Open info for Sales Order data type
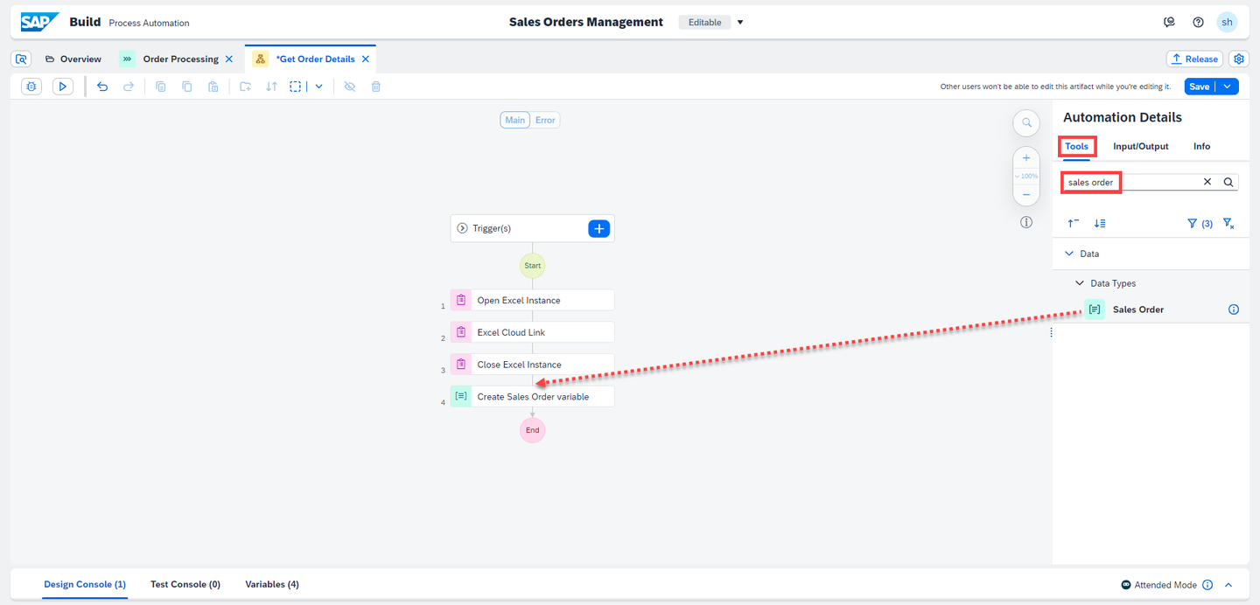Screen dimensions: 1260x605 [x=1234, y=309]
